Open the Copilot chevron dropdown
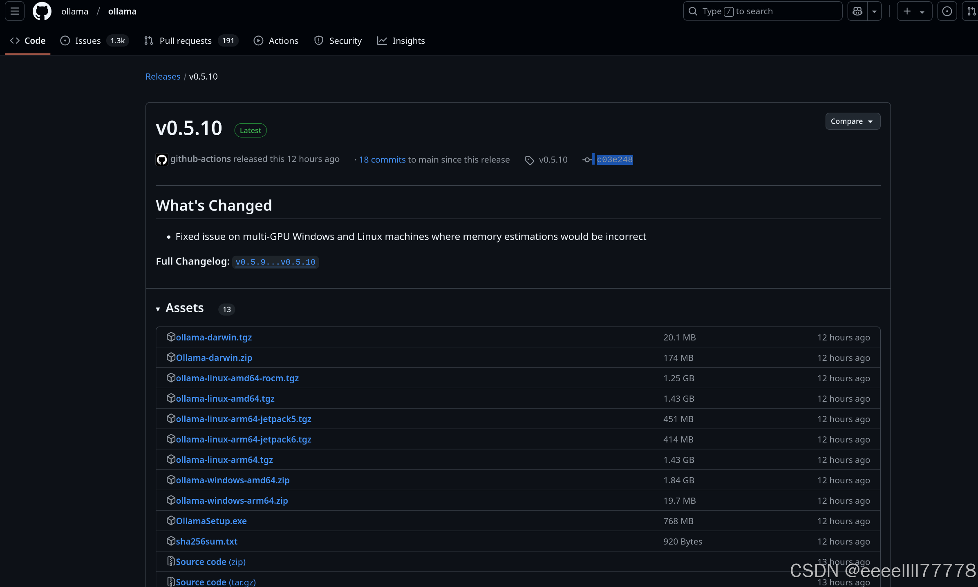Screen dimensions: 978x587 (874, 11)
